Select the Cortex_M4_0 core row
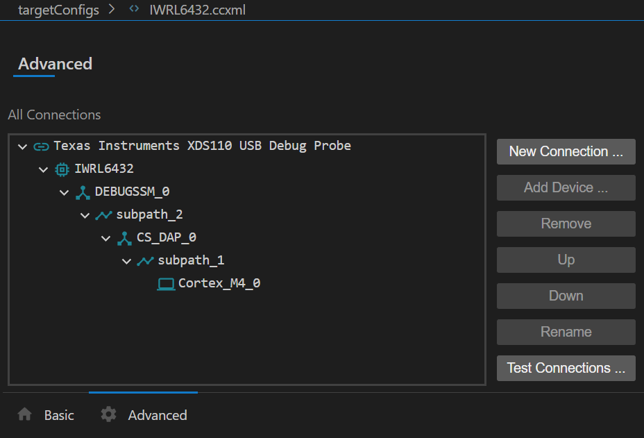 coord(247,284)
